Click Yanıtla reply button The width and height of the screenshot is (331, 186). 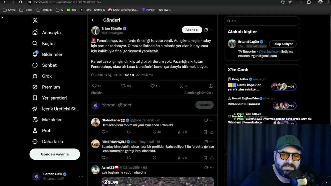click(x=204, y=105)
